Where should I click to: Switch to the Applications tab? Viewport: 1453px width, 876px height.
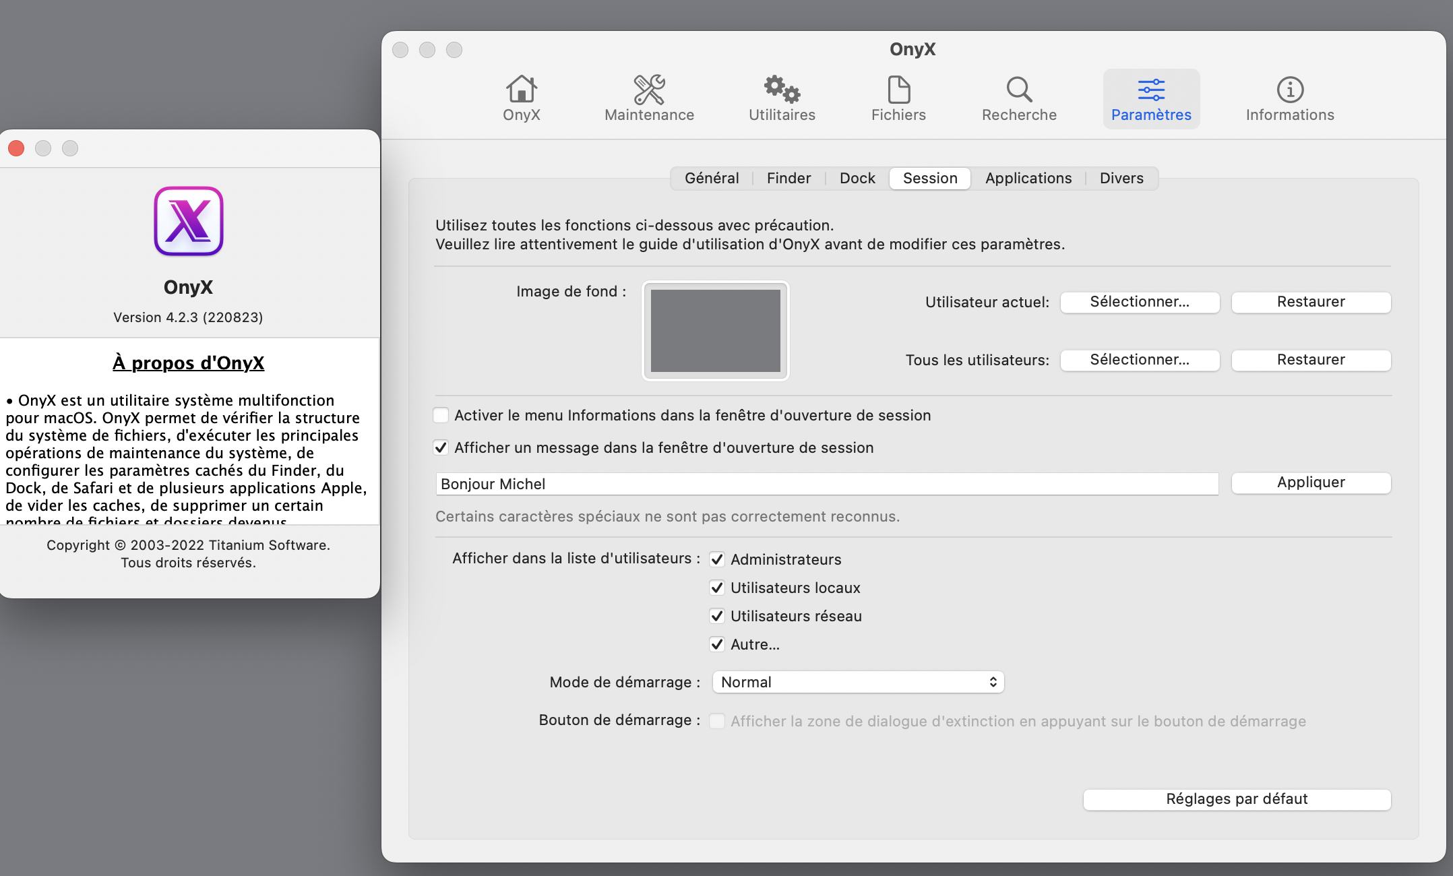point(1028,179)
